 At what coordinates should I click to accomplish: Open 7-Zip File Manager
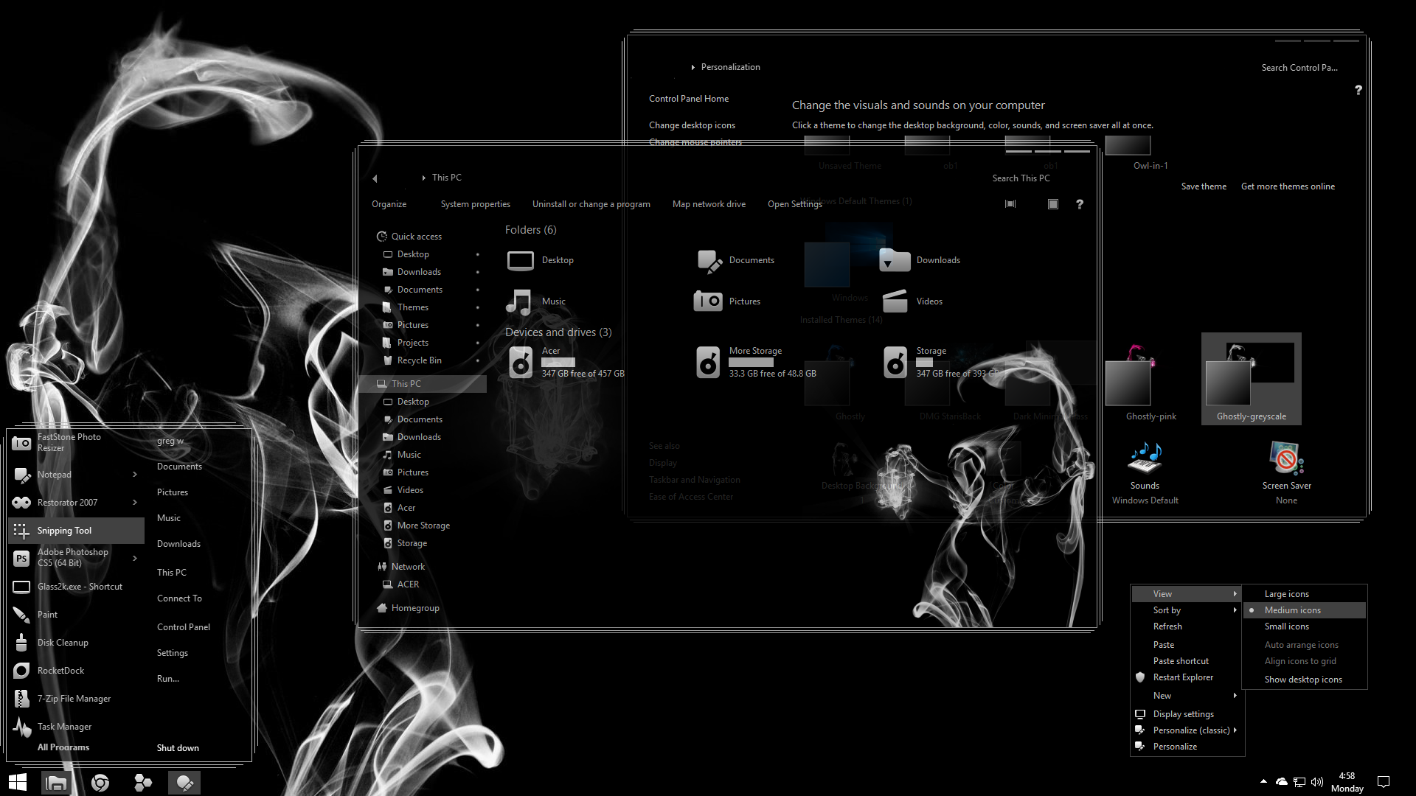click(x=74, y=698)
